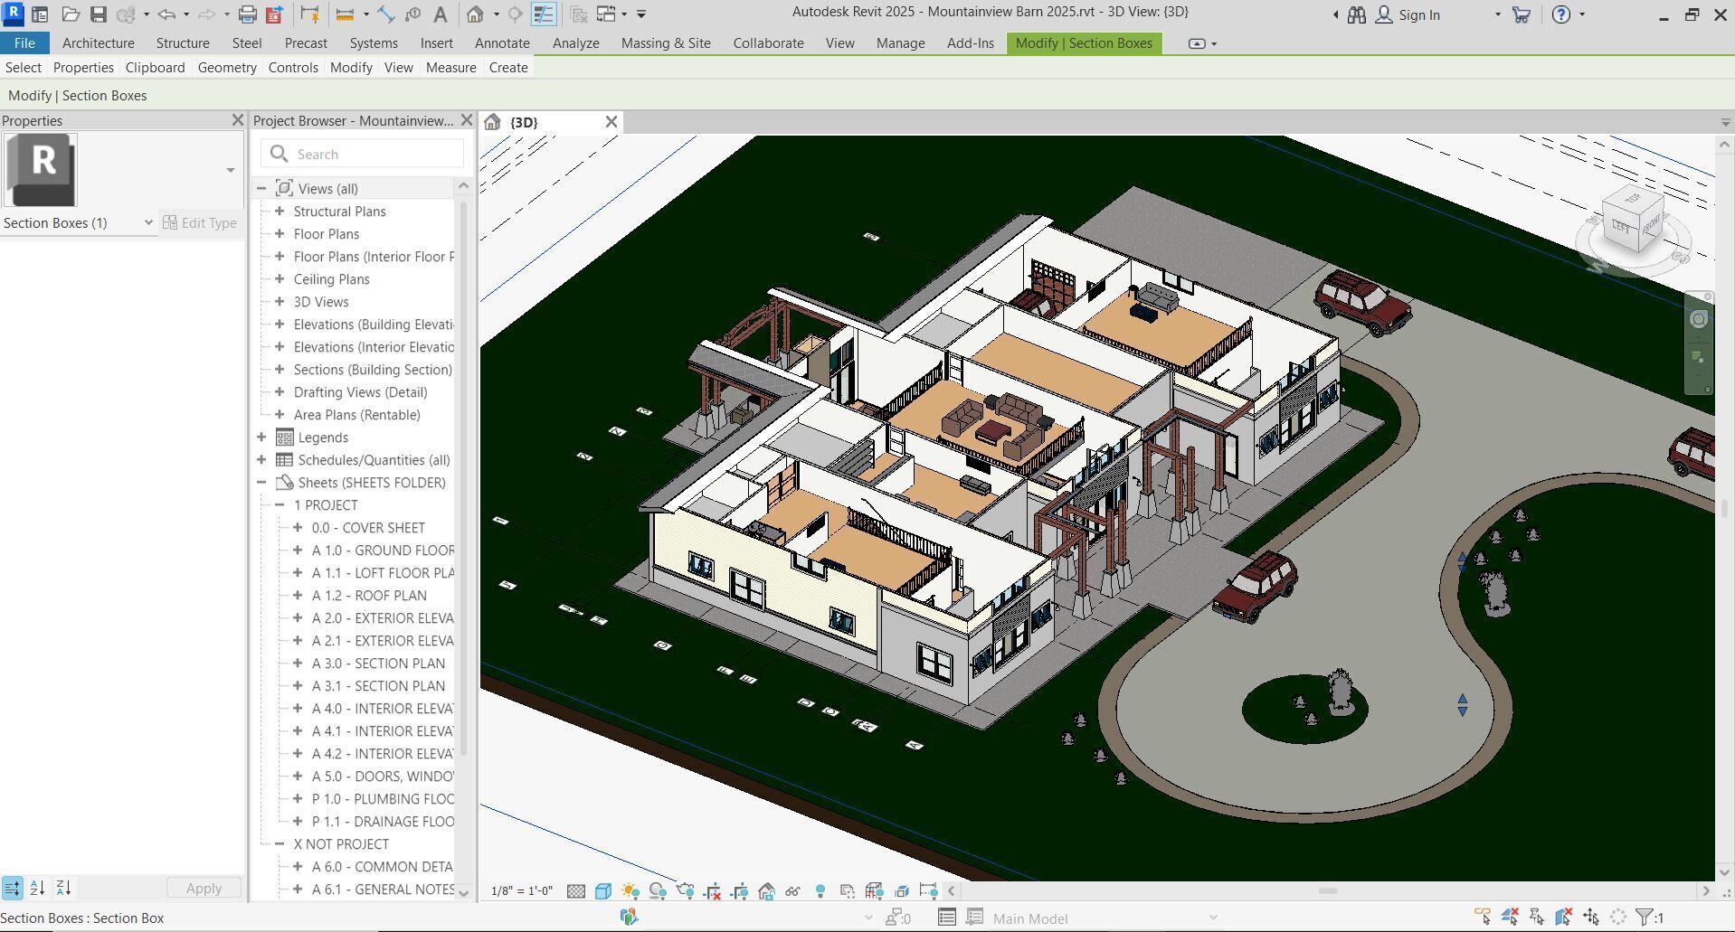Click the Design Options icon in status bar

[947, 918]
